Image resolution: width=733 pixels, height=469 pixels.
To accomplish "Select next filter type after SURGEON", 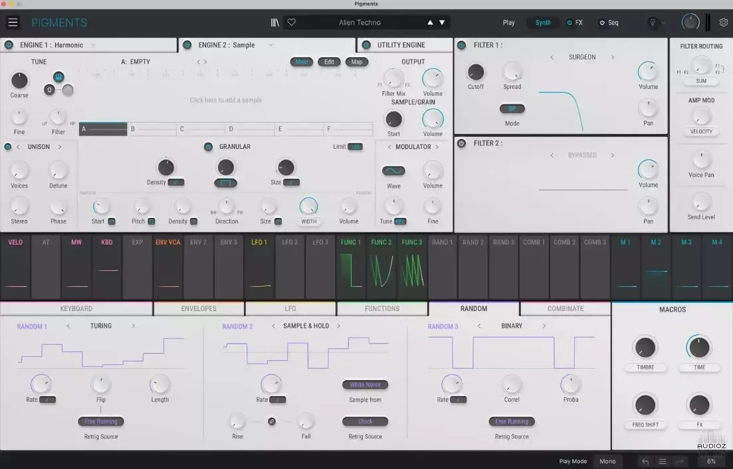I will 613,57.
